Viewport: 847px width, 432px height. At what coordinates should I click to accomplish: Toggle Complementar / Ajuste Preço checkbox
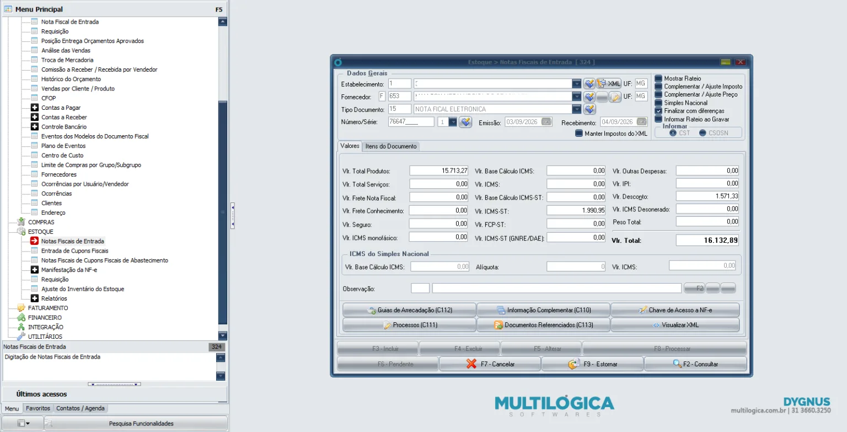pos(658,94)
